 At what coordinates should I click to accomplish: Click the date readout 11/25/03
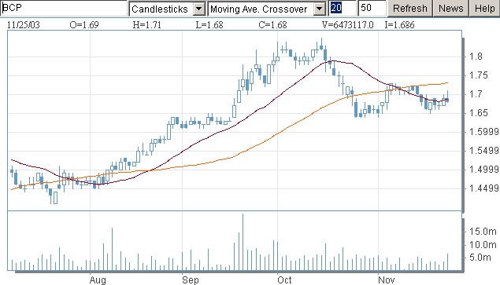[x=24, y=25]
